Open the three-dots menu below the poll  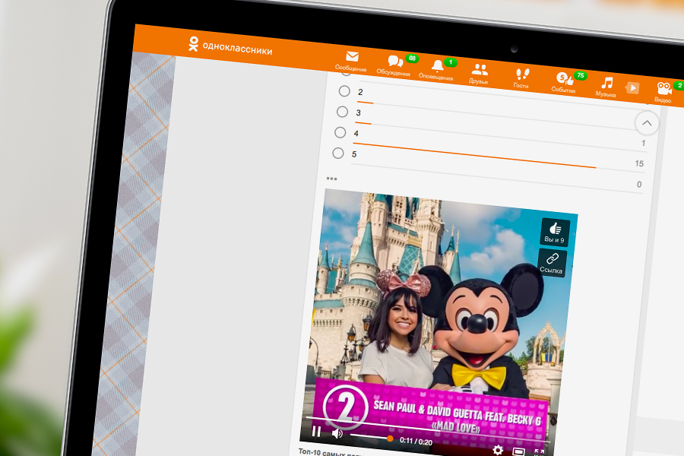click(331, 179)
